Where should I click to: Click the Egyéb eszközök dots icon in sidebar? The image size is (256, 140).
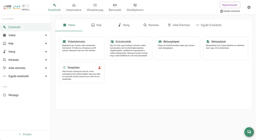(5, 76)
